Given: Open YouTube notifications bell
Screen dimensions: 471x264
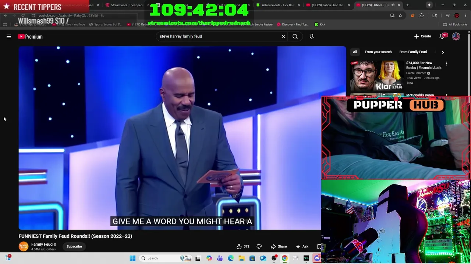Looking at the screenshot, I should 442,36.
